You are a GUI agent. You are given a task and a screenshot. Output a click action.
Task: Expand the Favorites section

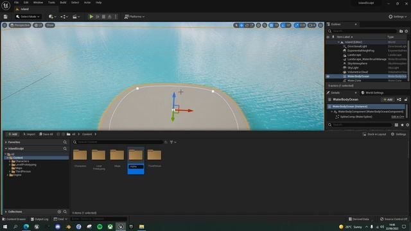click(x=6, y=142)
